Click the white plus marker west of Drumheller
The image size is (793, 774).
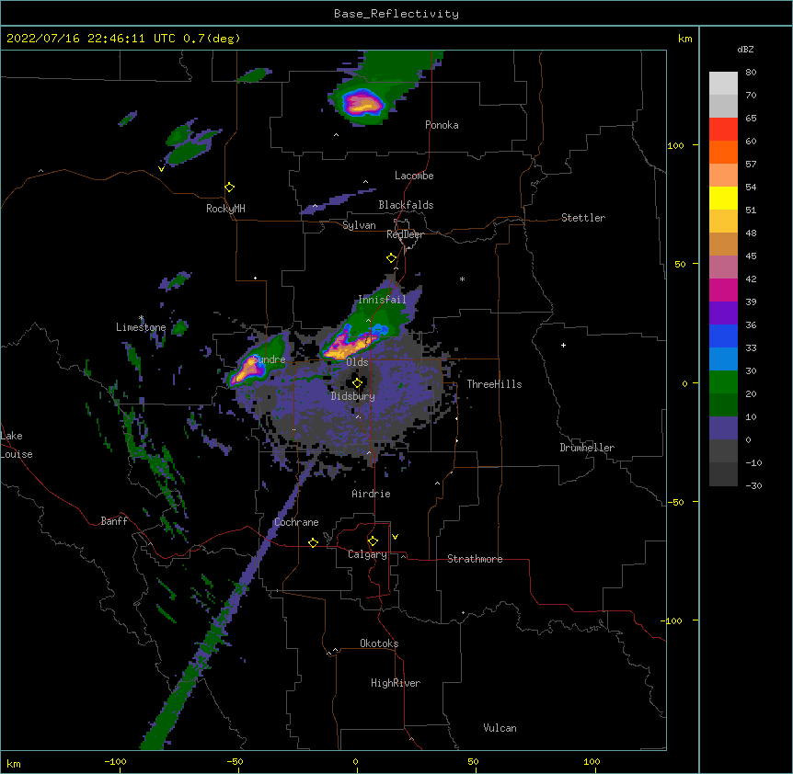[x=563, y=345]
